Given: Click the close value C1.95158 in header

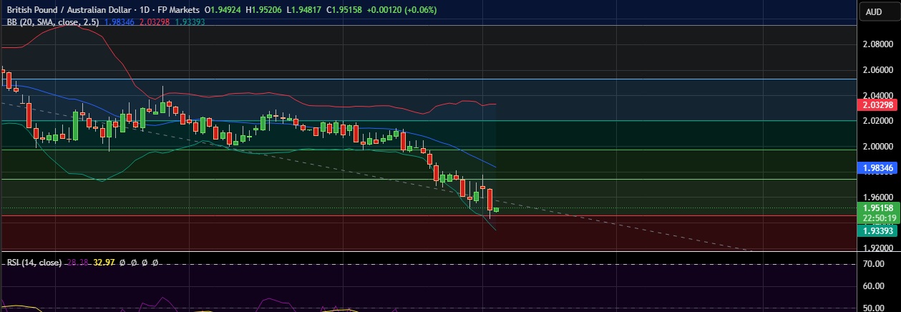Looking at the screenshot, I should [x=344, y=10].
